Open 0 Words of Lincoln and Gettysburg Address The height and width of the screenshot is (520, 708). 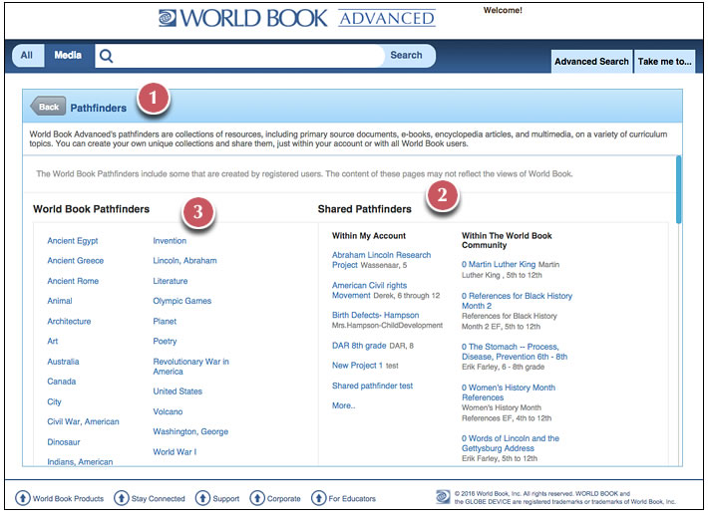tap(511, 443)
